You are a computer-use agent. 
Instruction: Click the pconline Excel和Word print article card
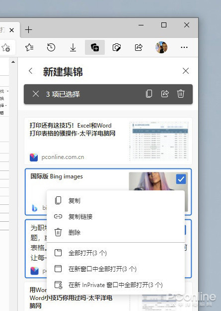108,141
